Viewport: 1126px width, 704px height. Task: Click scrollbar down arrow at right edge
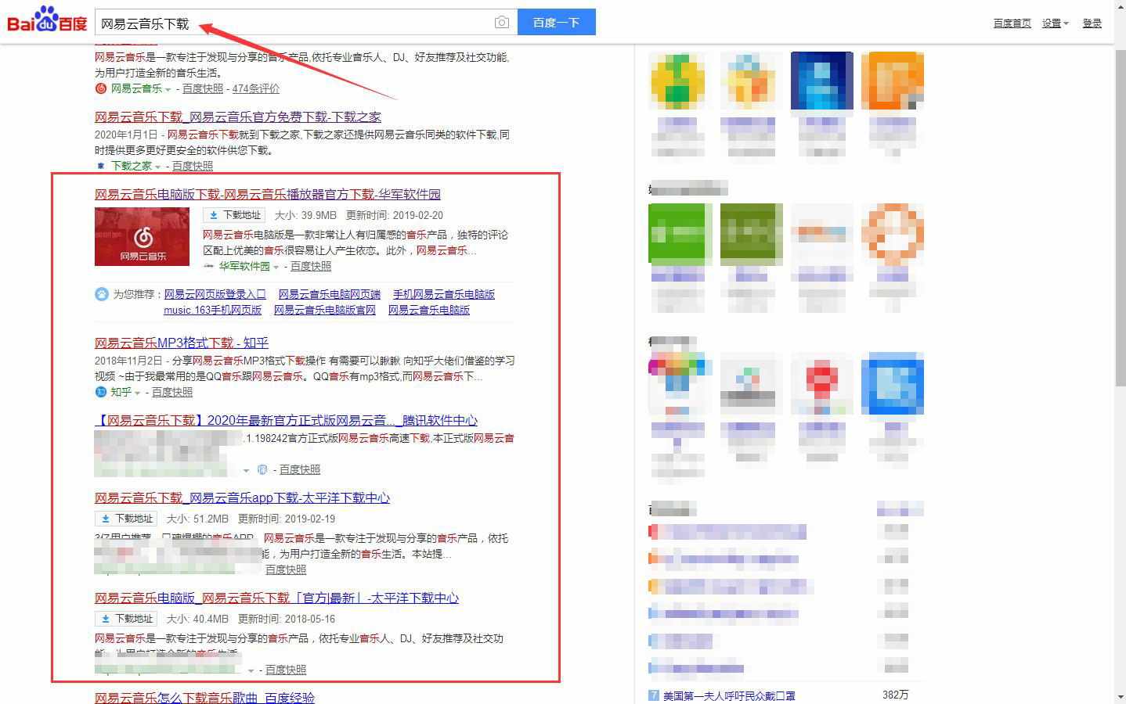click(x=1120, y=696)
